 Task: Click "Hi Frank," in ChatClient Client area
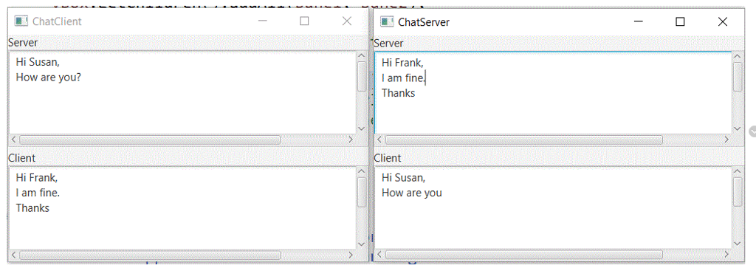click(37, 177)
